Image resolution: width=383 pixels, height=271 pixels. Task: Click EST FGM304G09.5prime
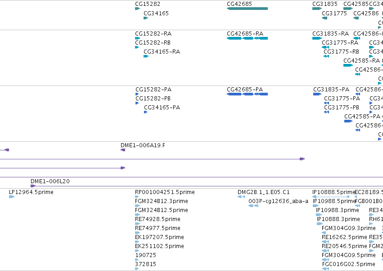click(349, 255)
